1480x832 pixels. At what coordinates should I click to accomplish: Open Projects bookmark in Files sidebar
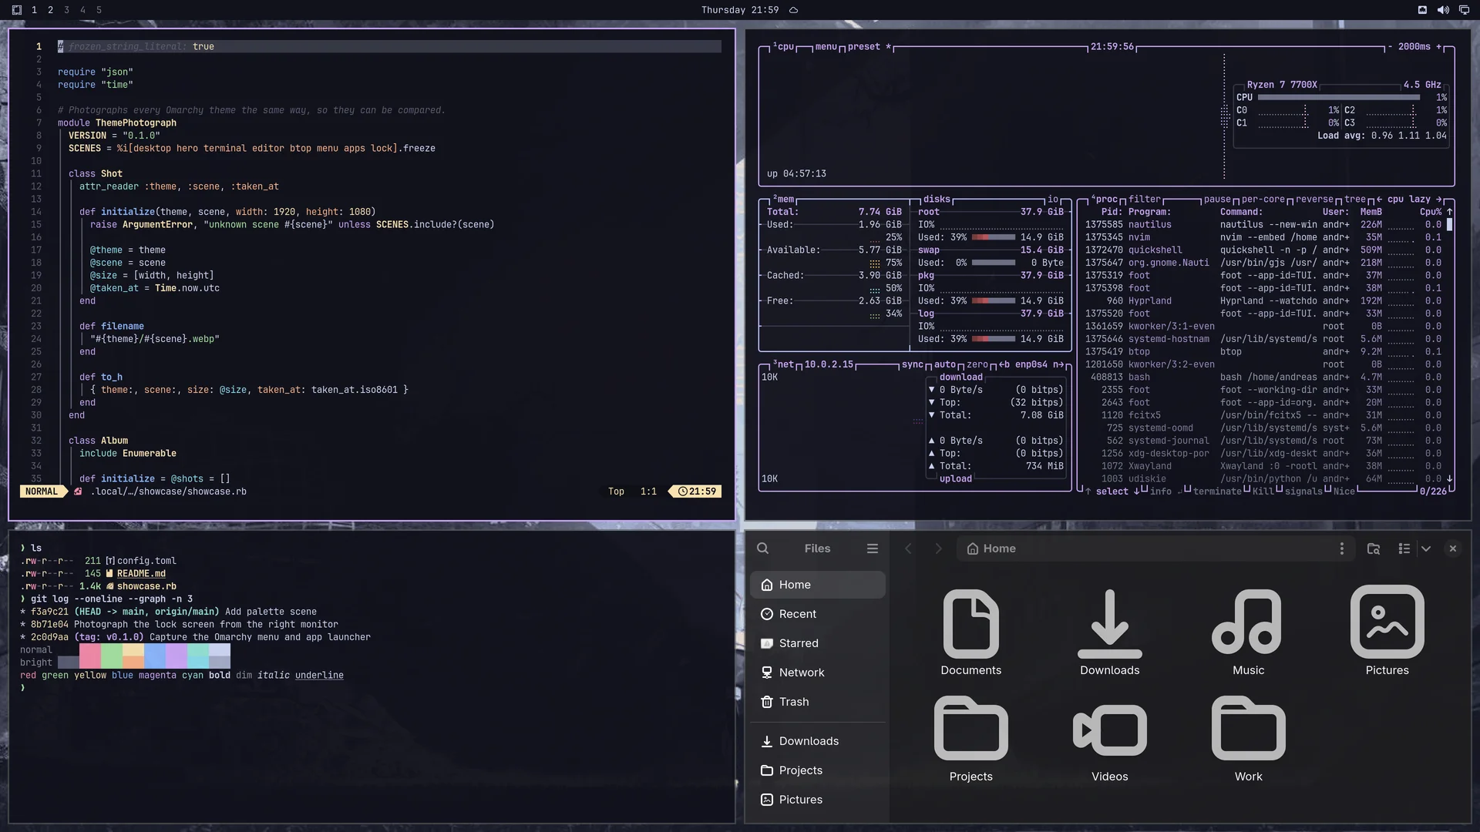pyautogui.click(x=818, y=770)
